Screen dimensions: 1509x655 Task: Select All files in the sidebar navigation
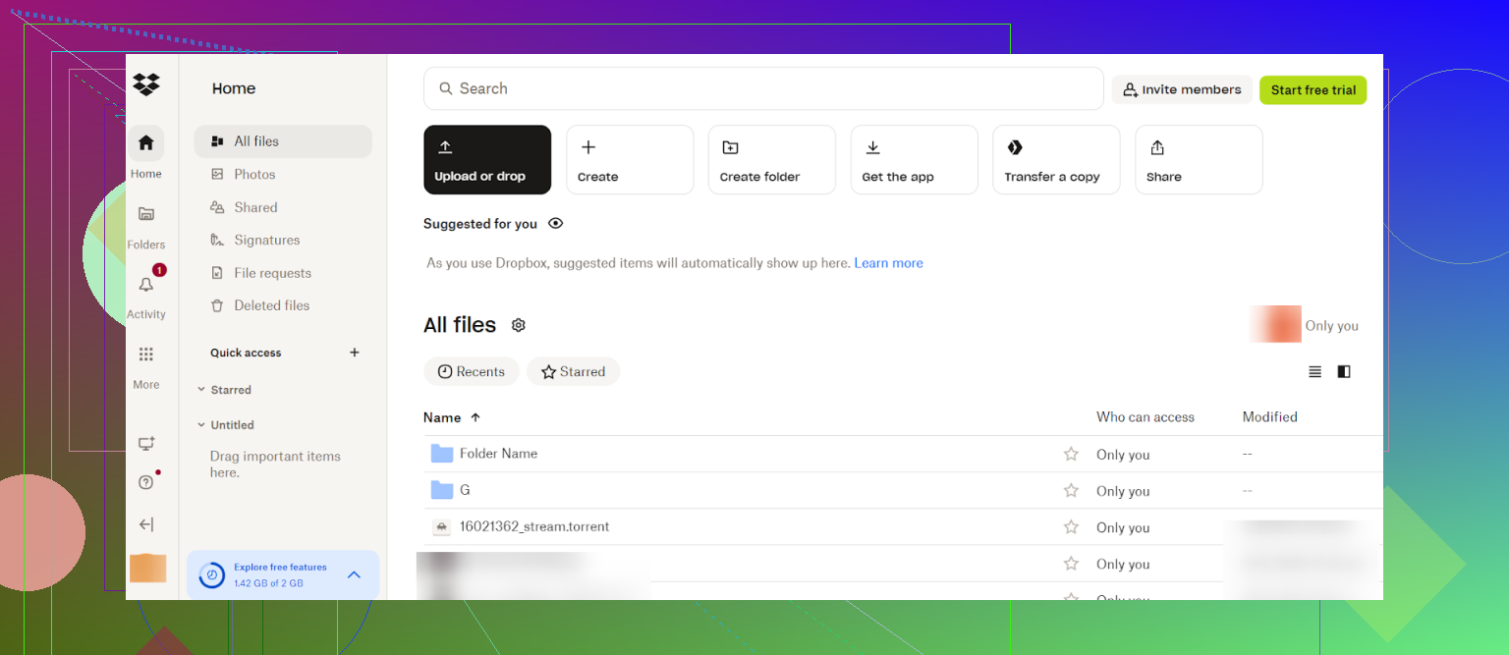(283, 141)
